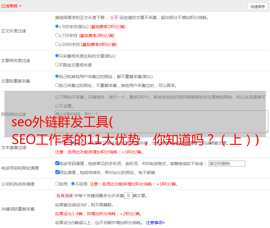Click the red 如果设为1-4篇 points warning
This screenshot has height=228, width=270.
99,214
